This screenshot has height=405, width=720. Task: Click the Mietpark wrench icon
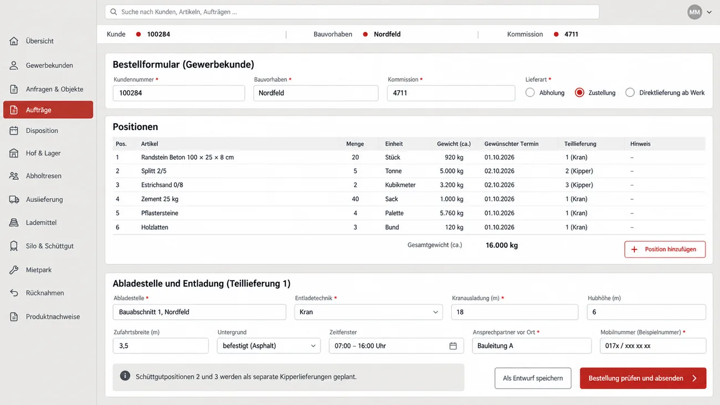pos(14,270)
